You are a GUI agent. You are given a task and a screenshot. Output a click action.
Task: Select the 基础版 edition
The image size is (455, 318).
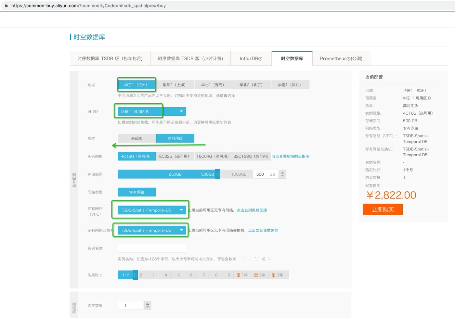coord(137,138)
